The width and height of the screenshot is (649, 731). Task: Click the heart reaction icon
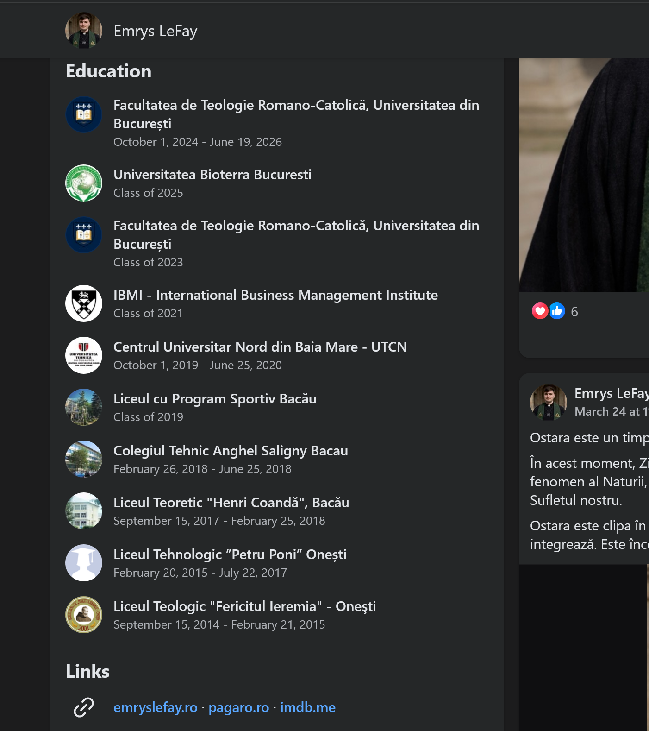(x=540, y=311)
